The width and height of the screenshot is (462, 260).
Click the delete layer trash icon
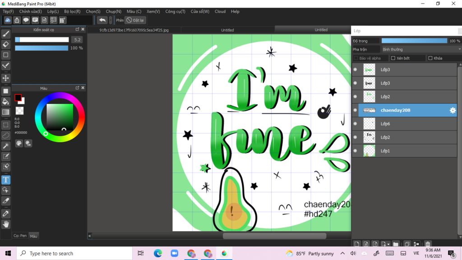[x=428, y=244]
